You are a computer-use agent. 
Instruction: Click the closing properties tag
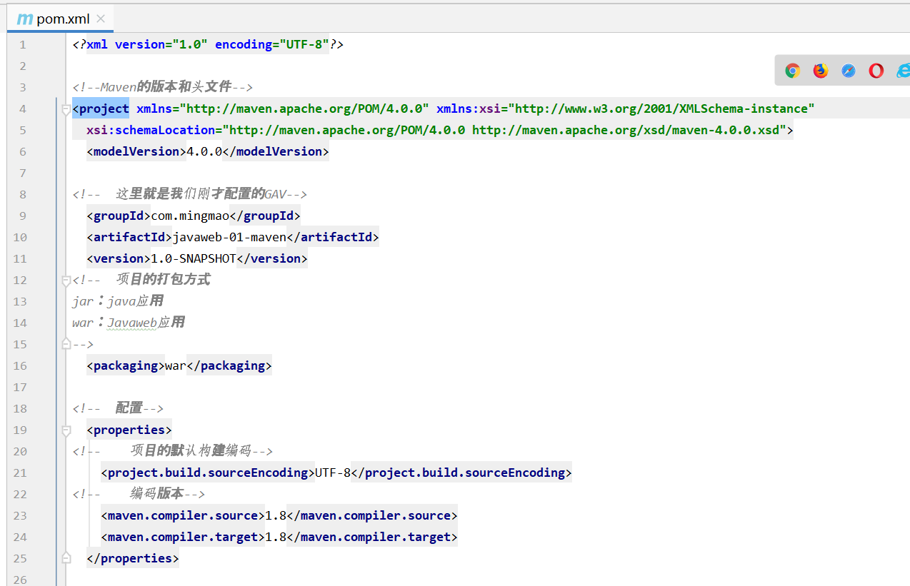point(133,558)
